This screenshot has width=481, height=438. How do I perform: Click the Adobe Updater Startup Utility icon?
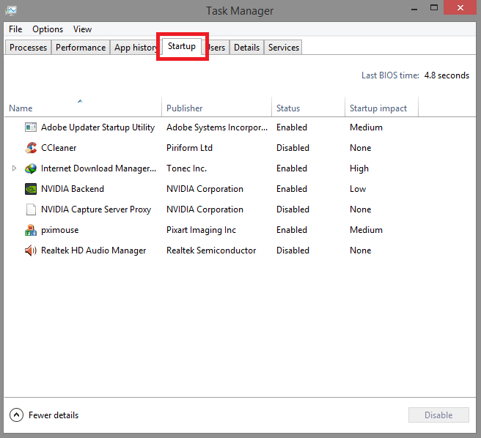pos(31,127)
